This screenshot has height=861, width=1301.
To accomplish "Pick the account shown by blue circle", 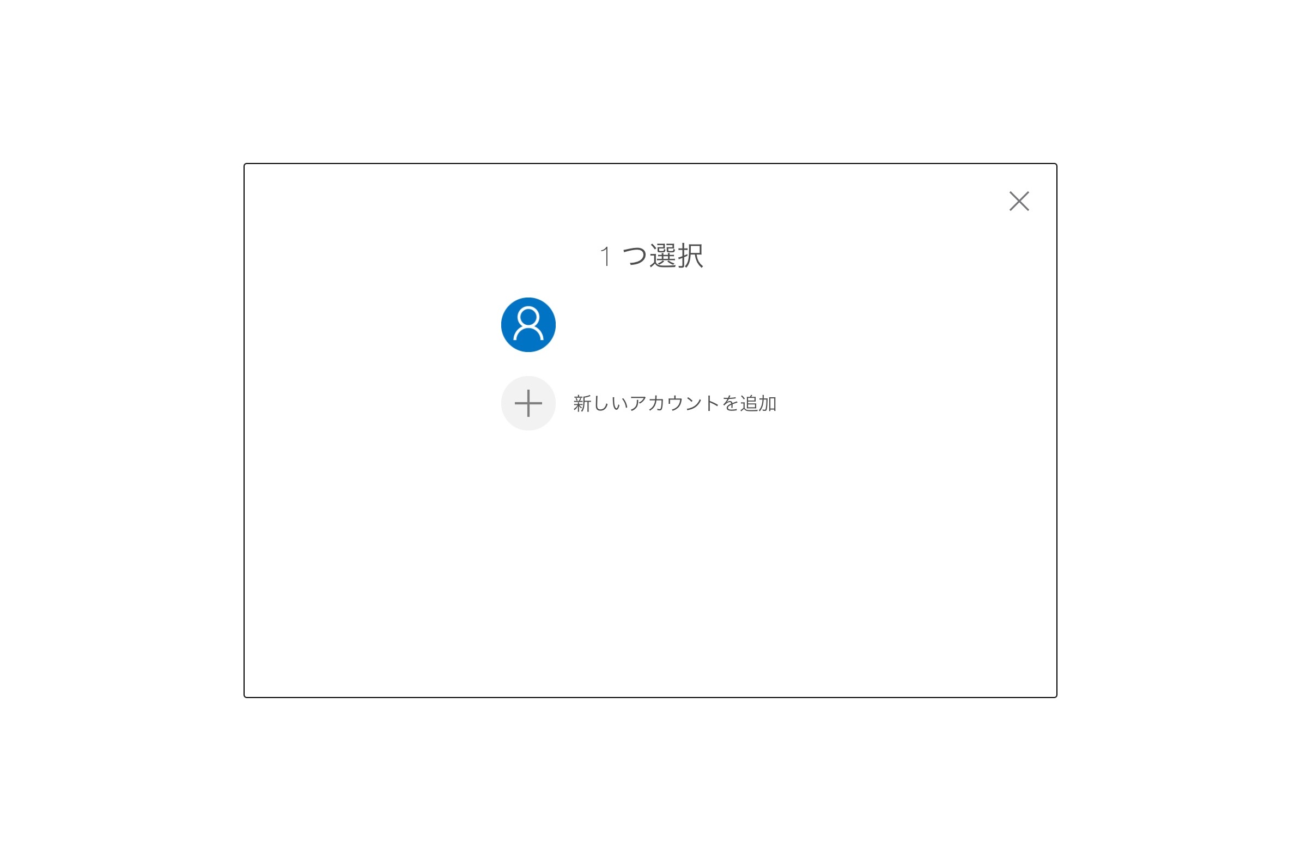I will click(528, 325).
